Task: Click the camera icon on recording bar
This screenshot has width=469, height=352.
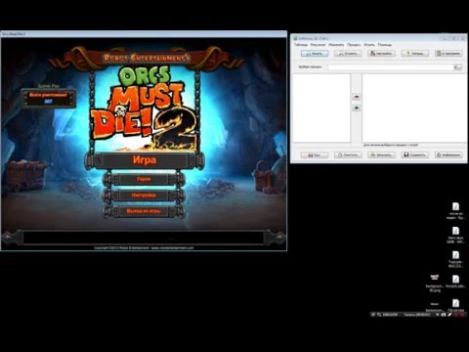Action: 444,315
